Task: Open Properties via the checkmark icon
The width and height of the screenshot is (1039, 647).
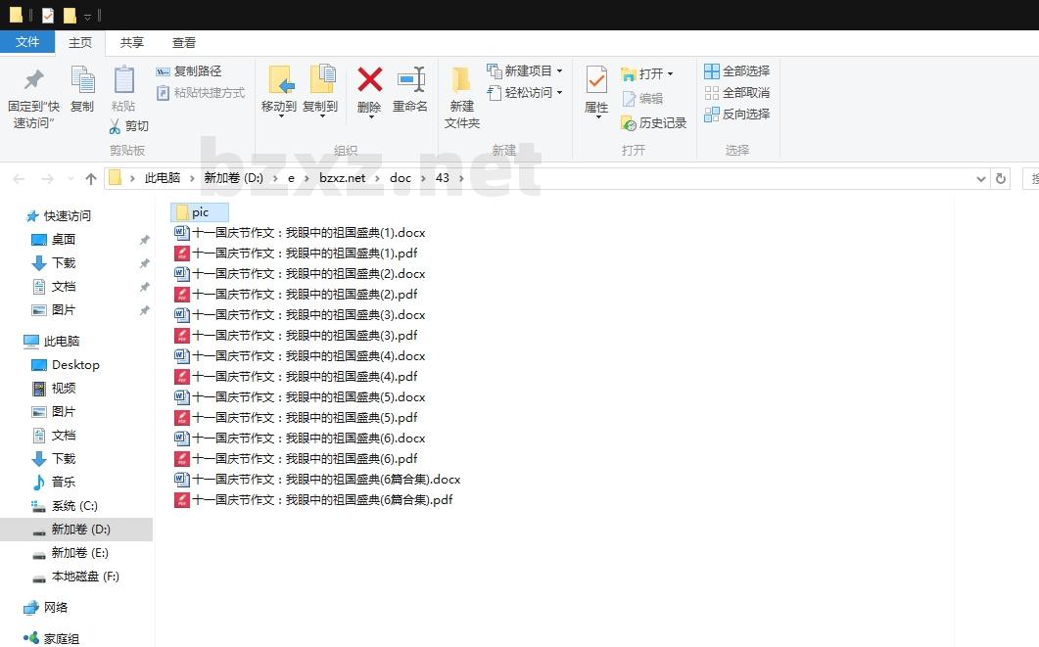Action: (596, 80)
